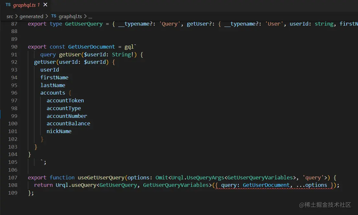Click the useGetUserQuery function name

(x=101, y=177)
